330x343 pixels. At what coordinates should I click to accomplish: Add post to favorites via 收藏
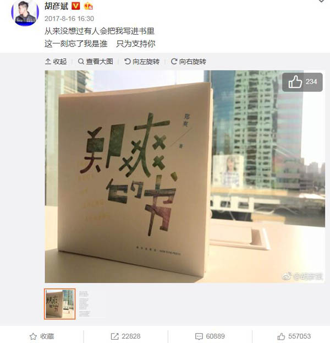pos(42,336)
